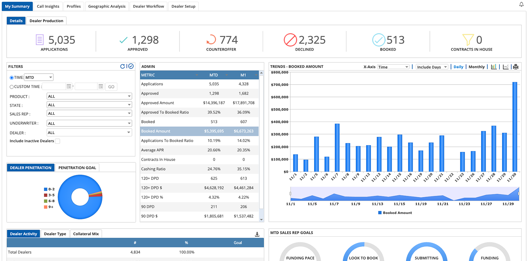Click the 11/30 bar in the trends chart
Screen dimensions: 529x261
tap(515, 127)
